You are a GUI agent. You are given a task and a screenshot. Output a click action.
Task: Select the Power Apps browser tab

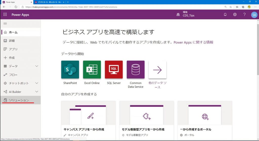click(x=16, y=2)
